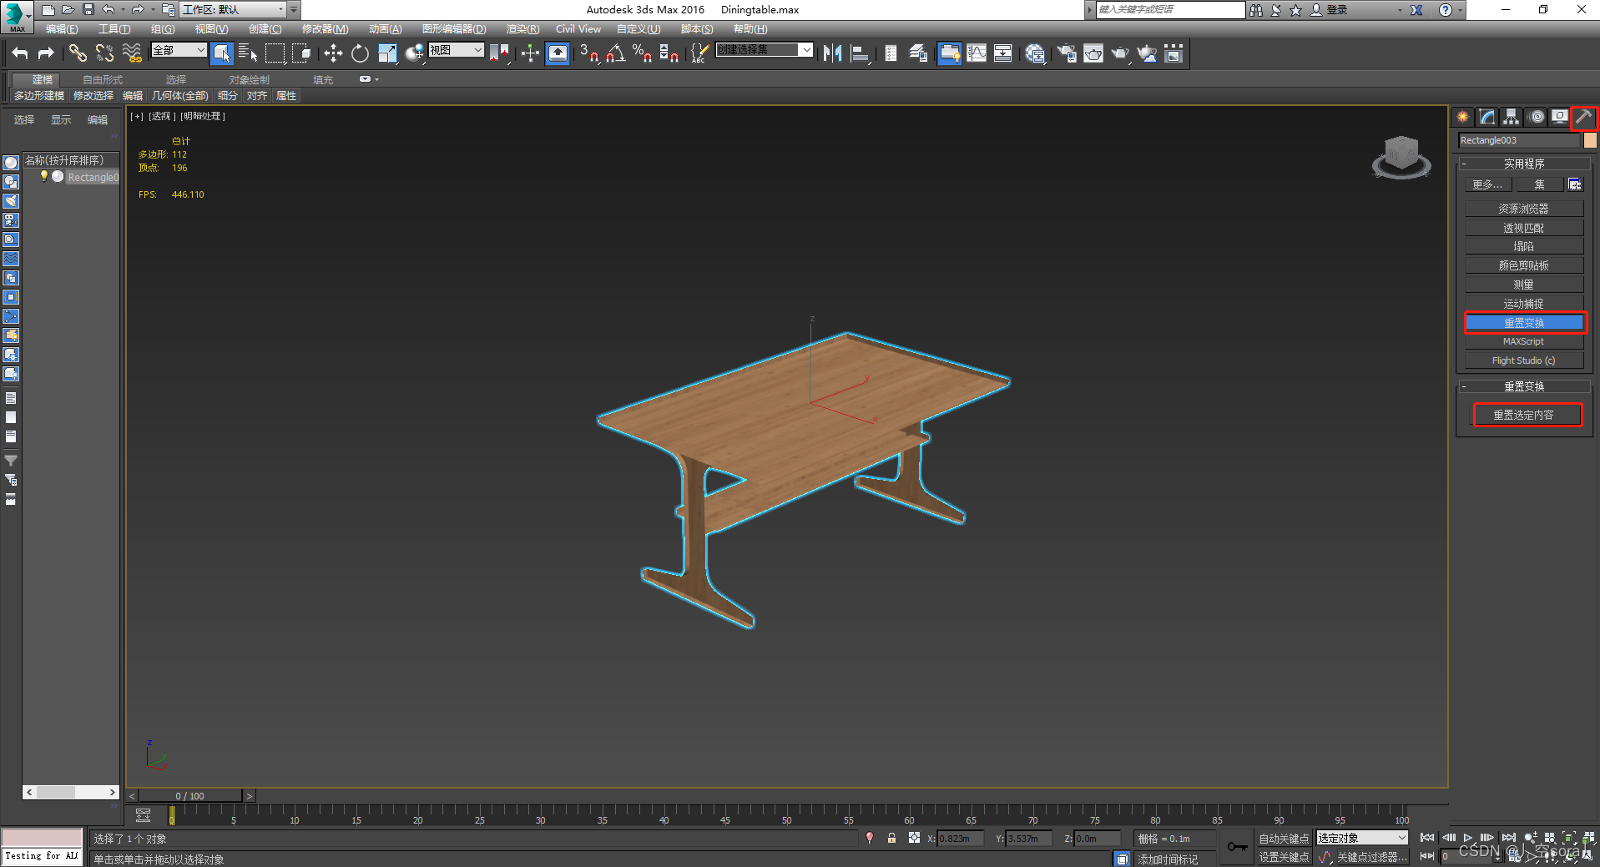1600x867 pixels.
Task: Open the 全部 selection filter dropdown
Action: click(x=178, y=50)
